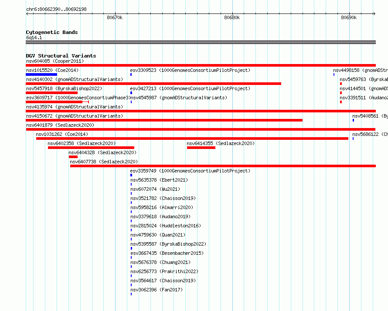Screen dimensions: 388x311
Task: Click chr6:80662390..80692198 coordinates text
Action: pos(56,9)
